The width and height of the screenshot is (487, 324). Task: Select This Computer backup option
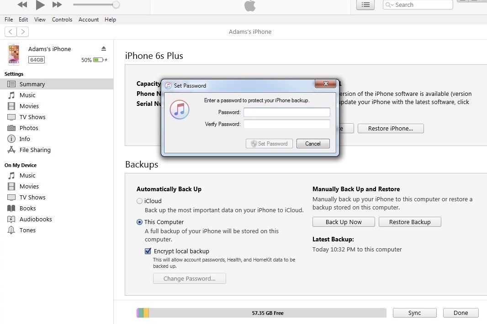[140, 222]
